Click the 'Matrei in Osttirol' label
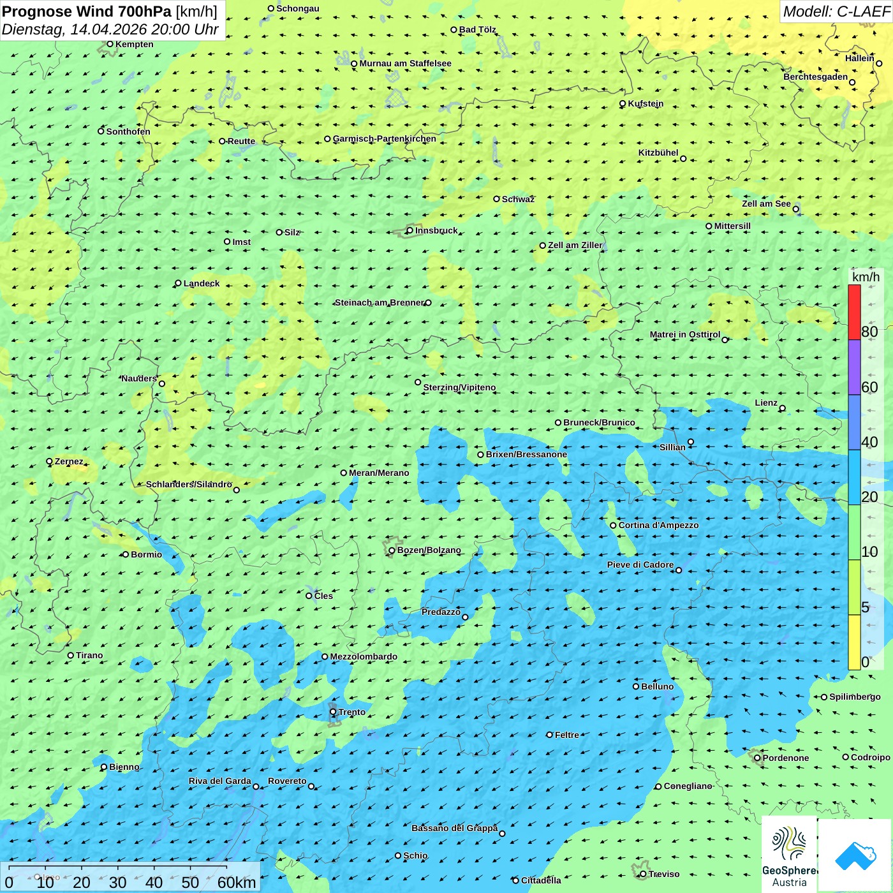The height and width of the screenshot is (893, 893). 684,334
